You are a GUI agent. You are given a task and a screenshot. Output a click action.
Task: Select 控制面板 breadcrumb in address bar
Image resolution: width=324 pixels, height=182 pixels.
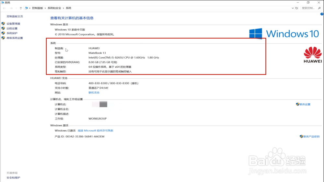pyautogui.click(x=37, y=8)
